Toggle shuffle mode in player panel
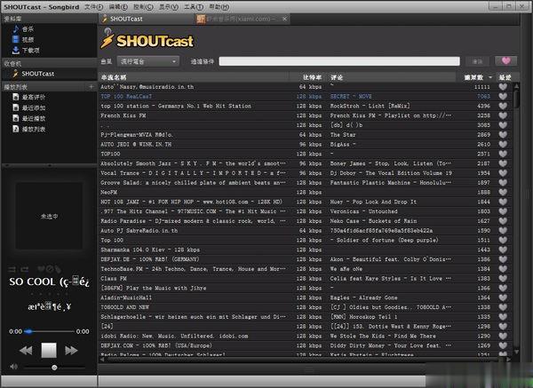Viewport: 533px width, 388px height. (x=12, y=269)
